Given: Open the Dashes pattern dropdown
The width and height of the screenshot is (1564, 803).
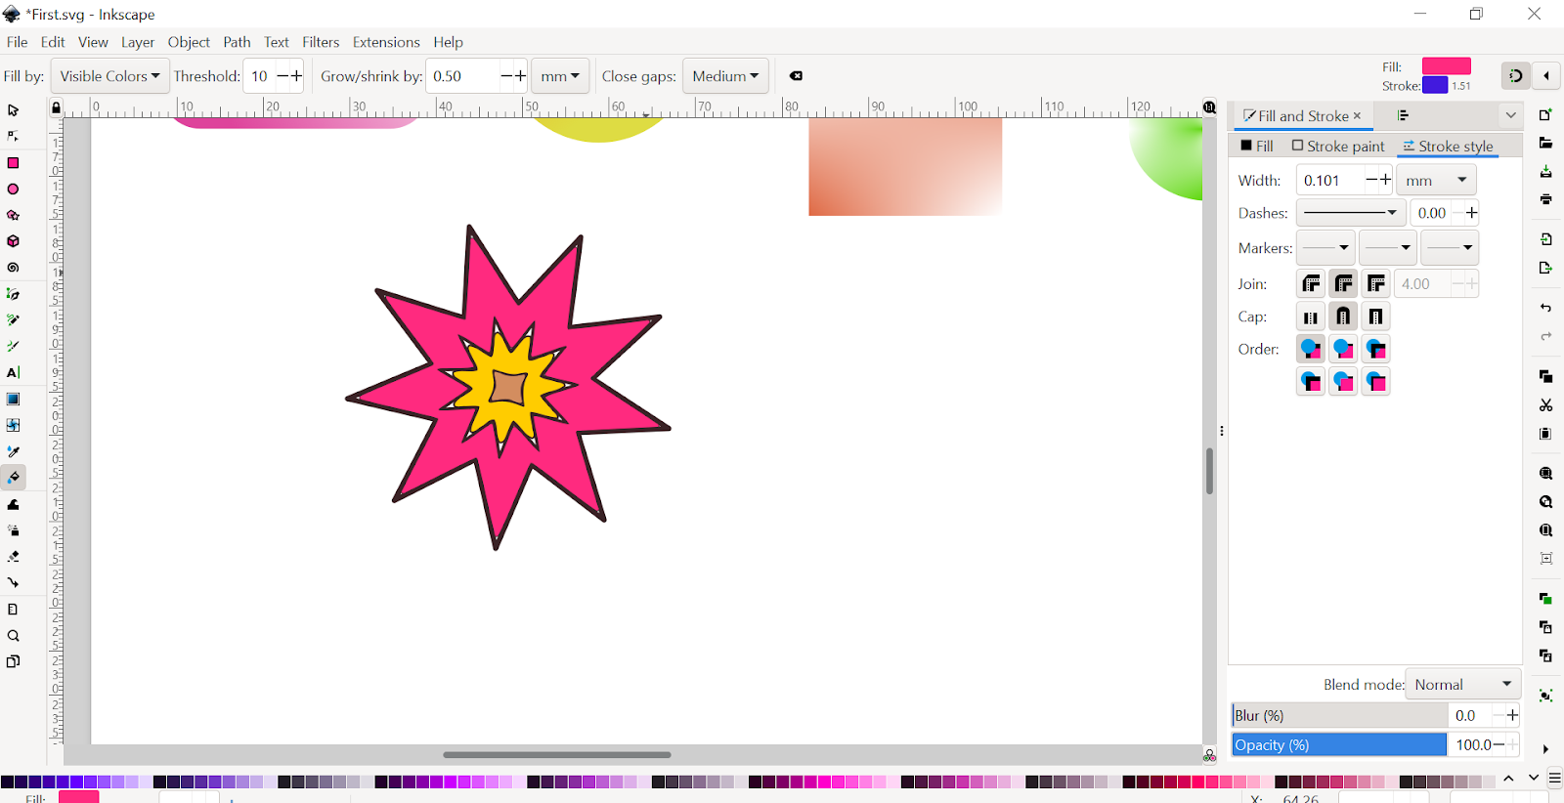Looking at the screenshot, I should point(1351,213).
